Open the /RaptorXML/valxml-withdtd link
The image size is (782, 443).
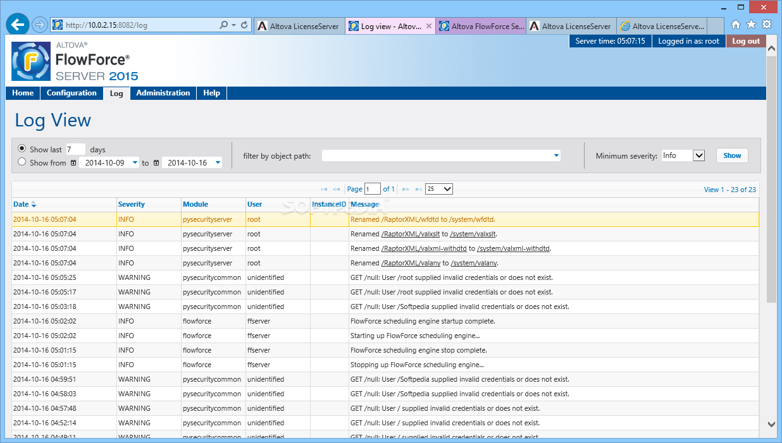(424, 248)
